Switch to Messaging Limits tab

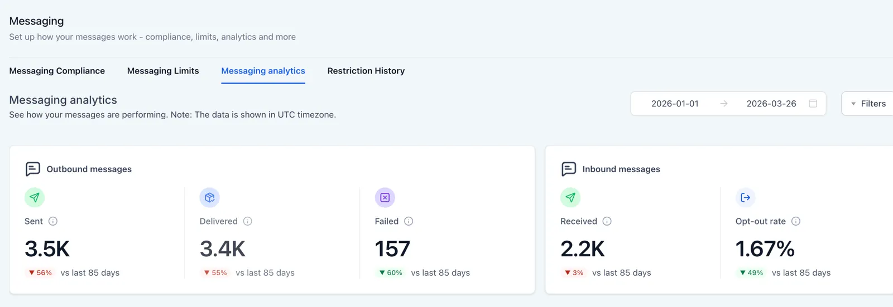tap(163, 71)
